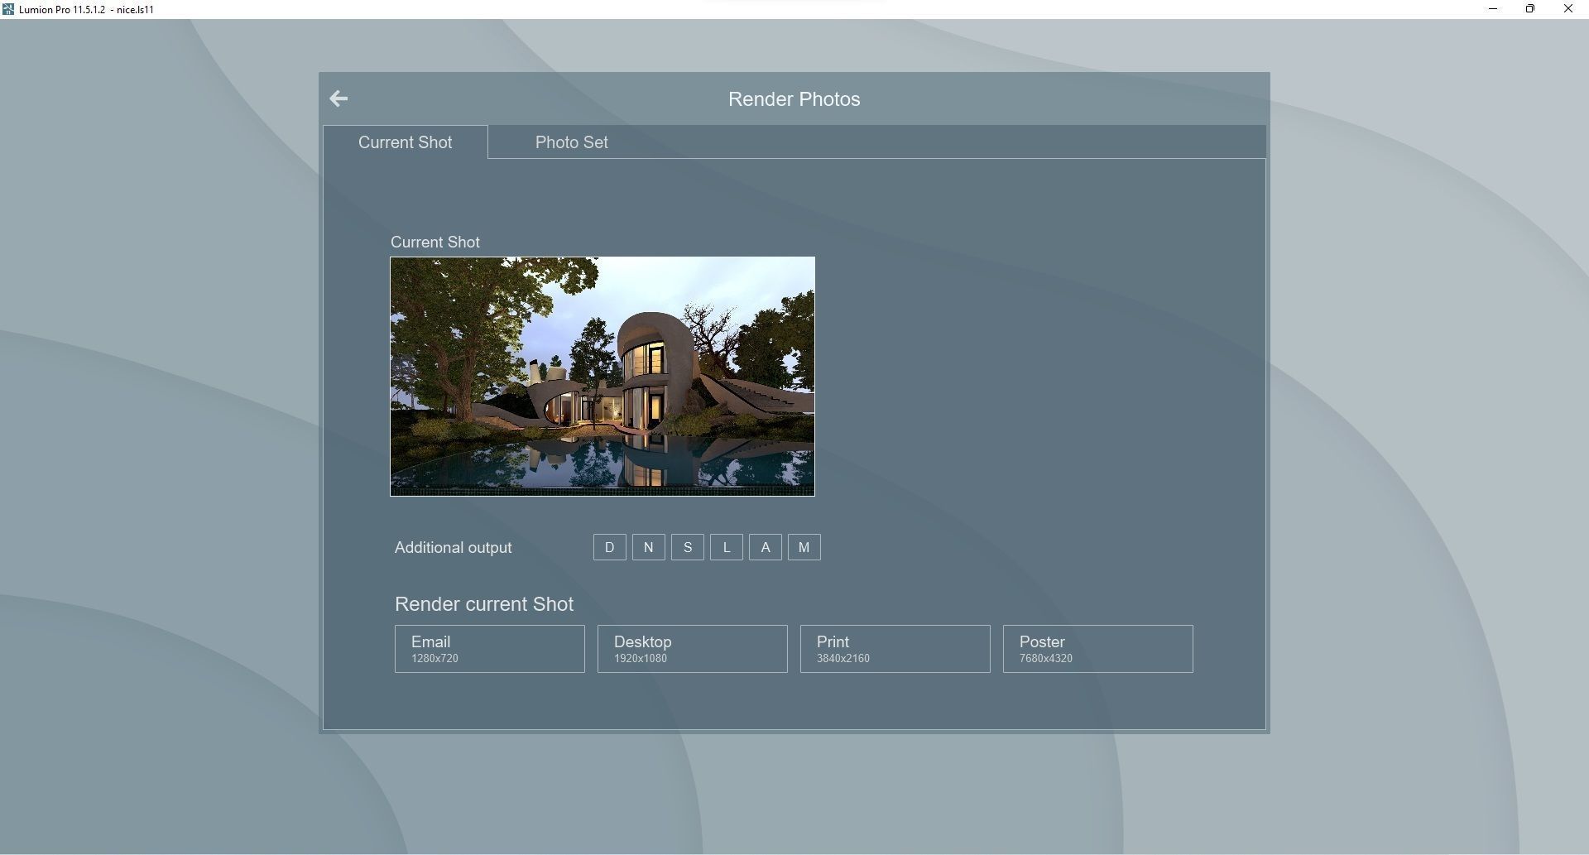This screenshot has height=855, width=1589.
Task: Render shot at Print 3840x2160
Action: (895, 649)
